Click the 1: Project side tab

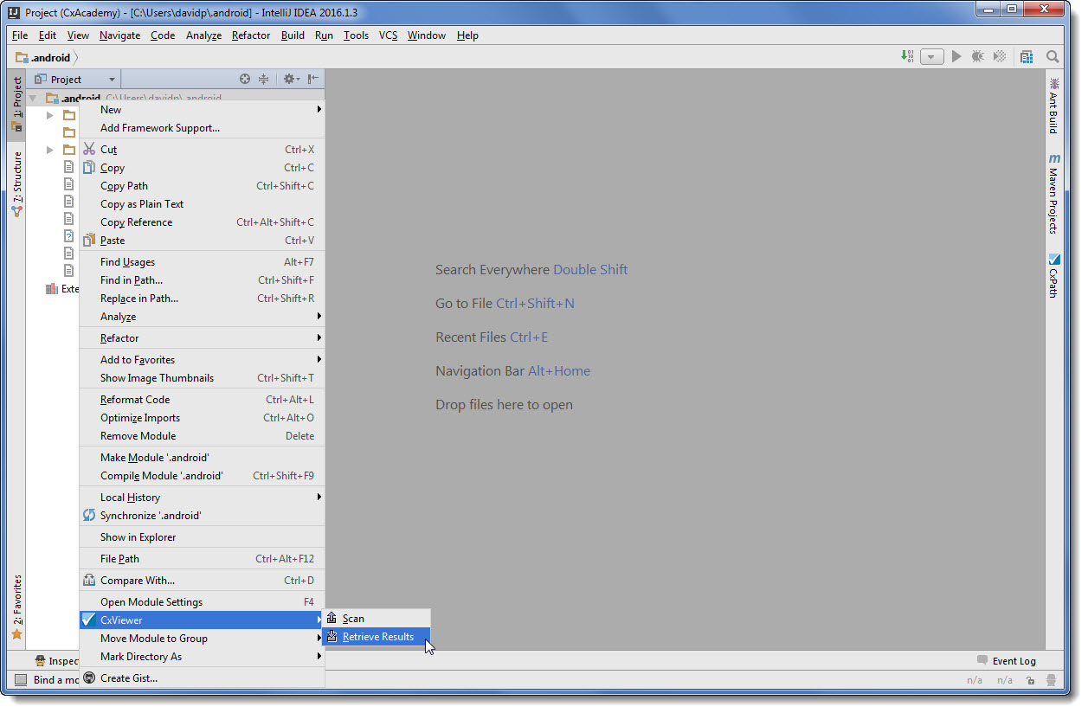tap(17, 105)
